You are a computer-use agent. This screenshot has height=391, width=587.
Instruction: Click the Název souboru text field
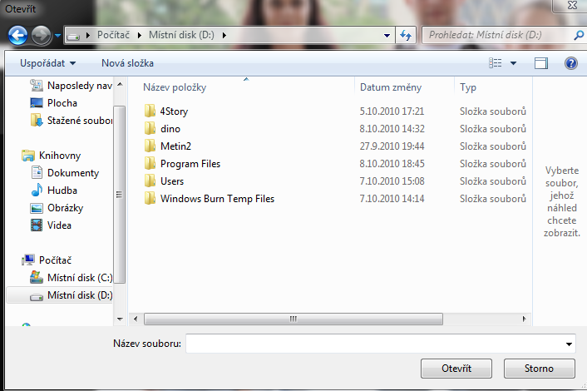pos(380,344)
